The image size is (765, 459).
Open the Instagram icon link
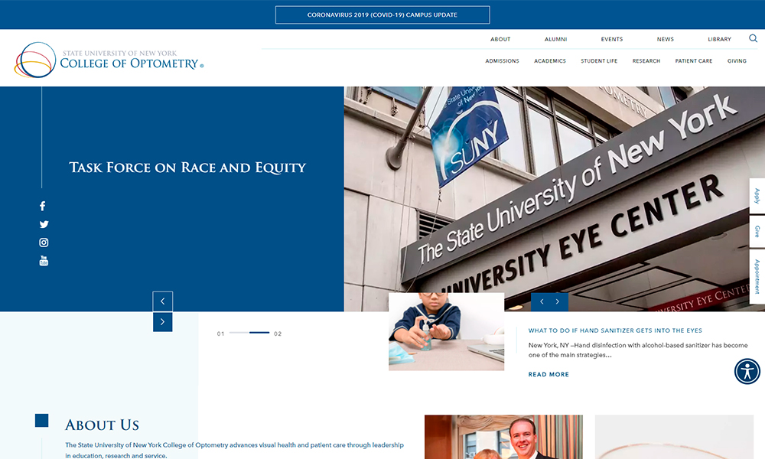[x=44, y=243]
